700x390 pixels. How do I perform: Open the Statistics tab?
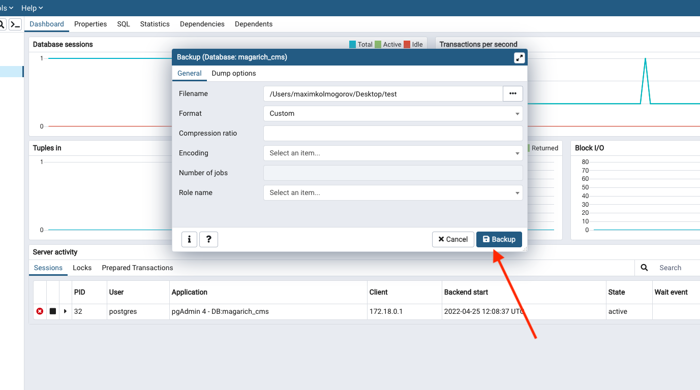point(155,24)
